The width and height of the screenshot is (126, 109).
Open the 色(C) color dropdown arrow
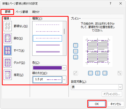click(x=64, y=68)
